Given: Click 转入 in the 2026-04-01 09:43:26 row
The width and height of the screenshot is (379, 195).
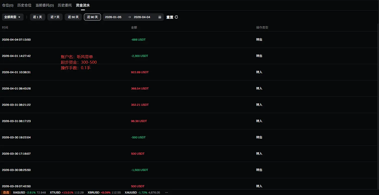Looking at the screenshot, I should tap(259, 88).
